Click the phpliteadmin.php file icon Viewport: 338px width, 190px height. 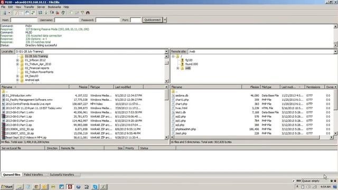point(173,129)
